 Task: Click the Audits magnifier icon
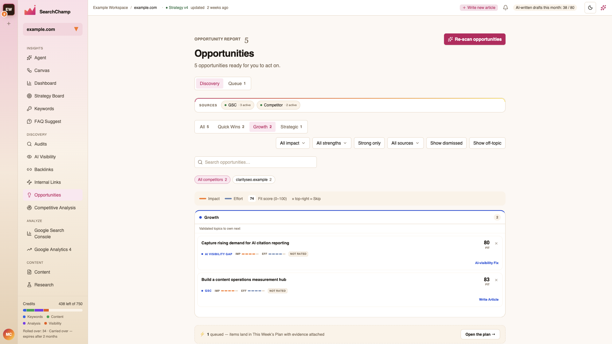point(29,144)
